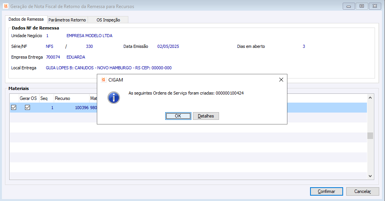Minimize the Geração de Nota Fiscal window

coord(348,6)
